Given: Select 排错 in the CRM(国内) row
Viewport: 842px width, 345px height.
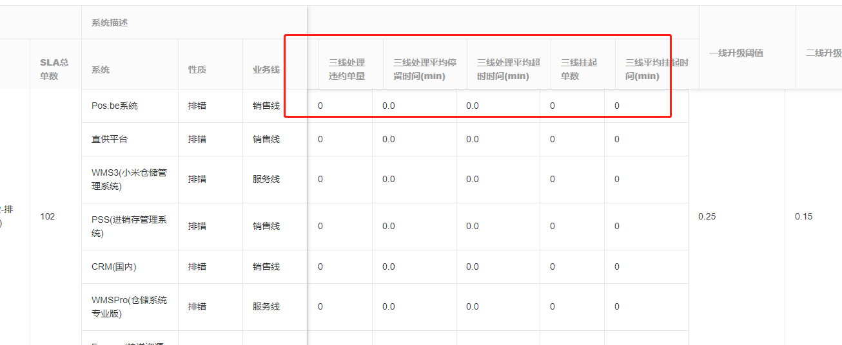Looking at the screenshot, I should 197,266.
